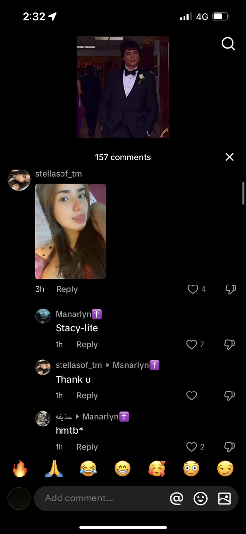Dislike the "hmtb*" reply

(230, 447)
